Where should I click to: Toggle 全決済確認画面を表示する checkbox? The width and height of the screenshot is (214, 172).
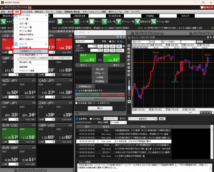pyautogui.click(x=77, y=90)
